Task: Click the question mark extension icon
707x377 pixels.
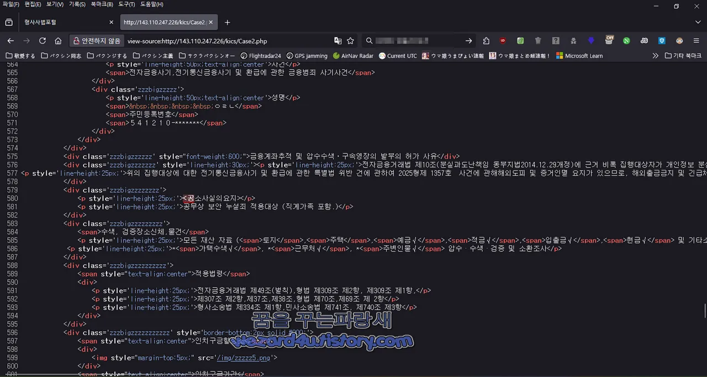Action: (555, 41)
